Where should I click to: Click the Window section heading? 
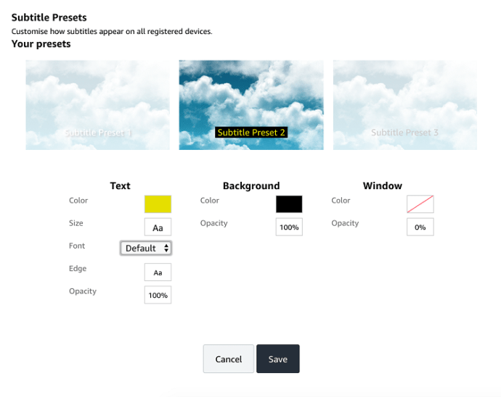383,186
